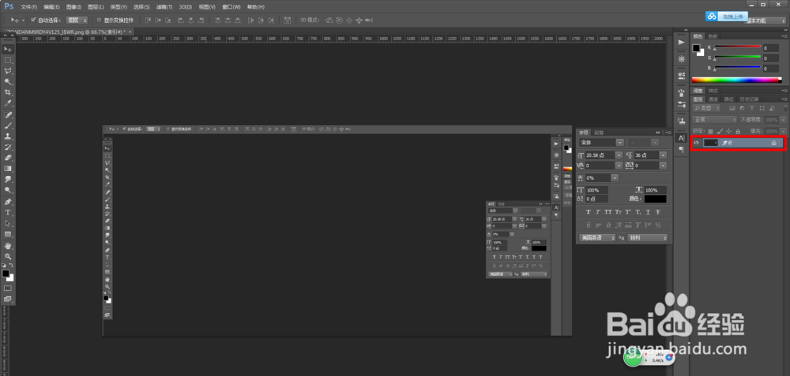
Task: Select the Path Selection arrow tool
Action: tap(8, 223)
